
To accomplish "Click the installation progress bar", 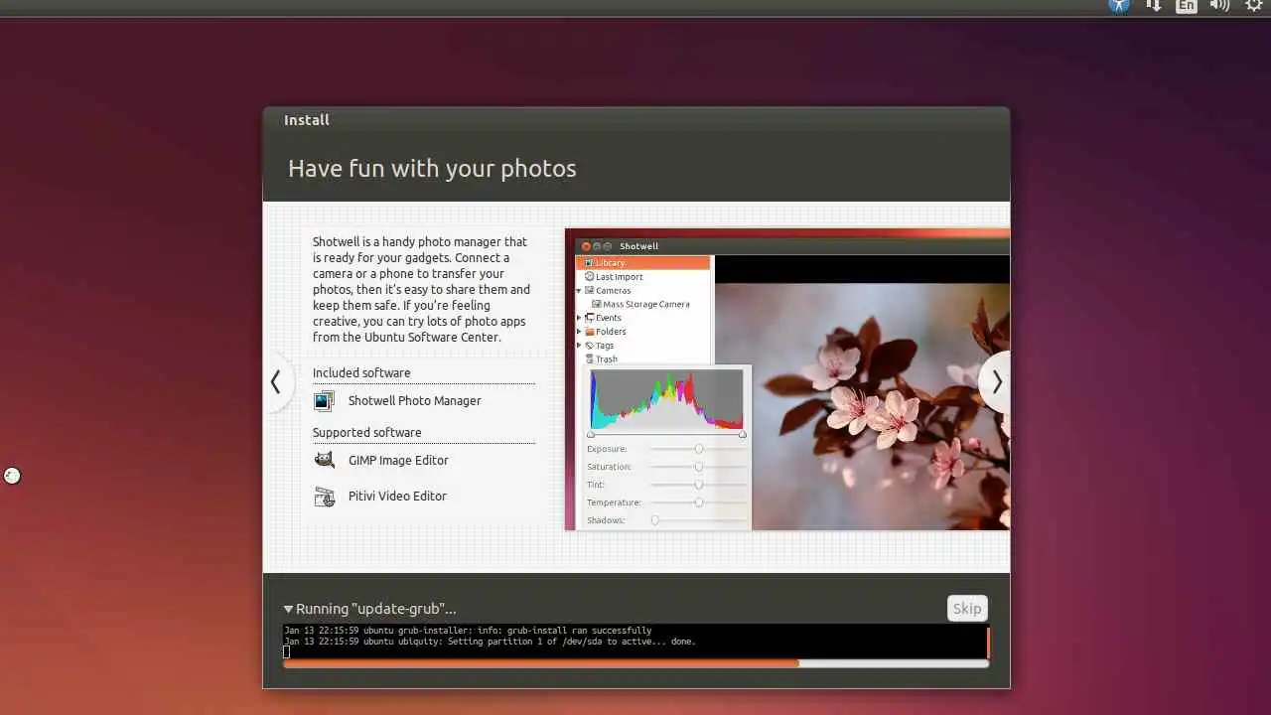I will [x=635, y=663].
